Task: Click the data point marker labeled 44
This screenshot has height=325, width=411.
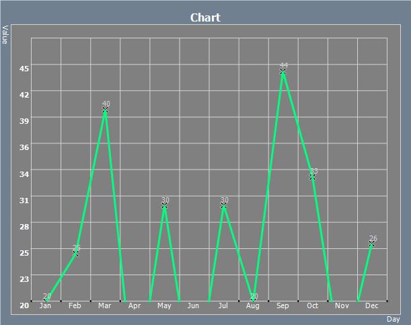Action: click(283, 71)
